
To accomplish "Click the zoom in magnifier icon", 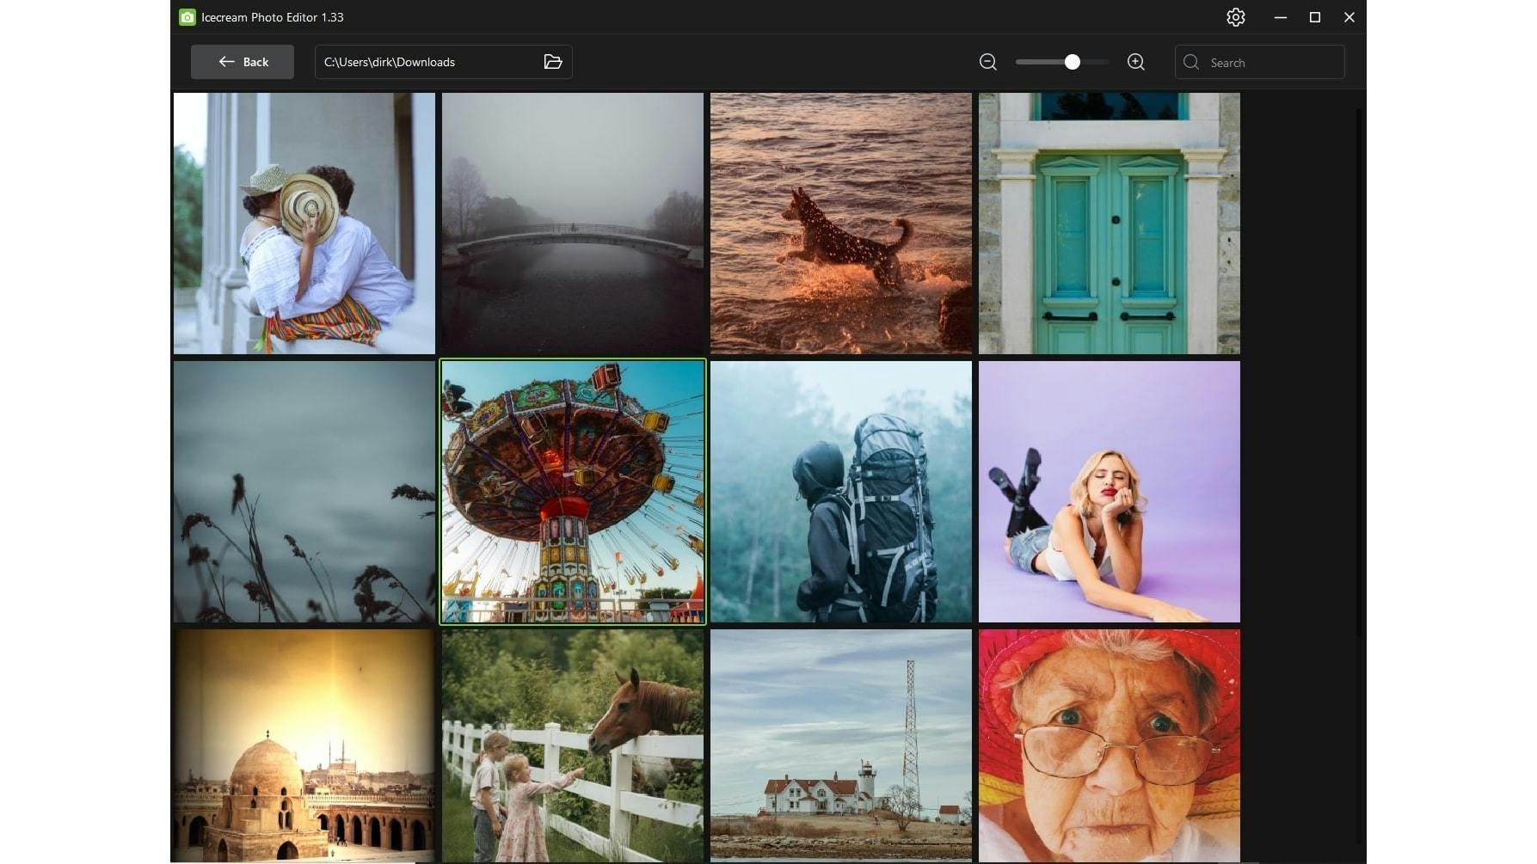I will (1136, 62).
